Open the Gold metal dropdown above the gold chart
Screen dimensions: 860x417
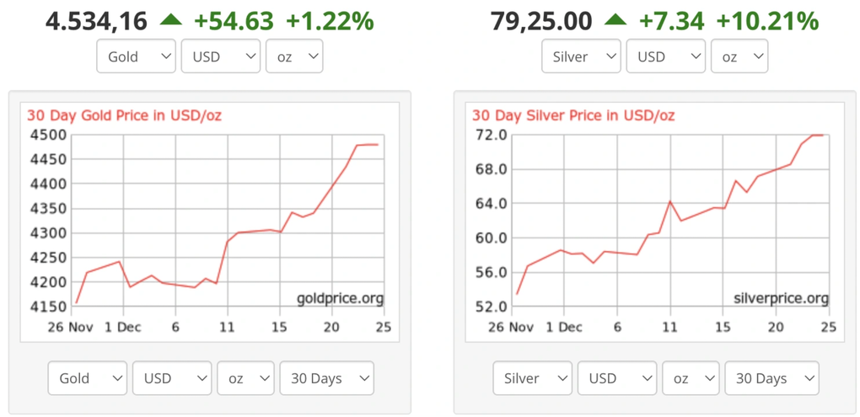pos(136,56)
